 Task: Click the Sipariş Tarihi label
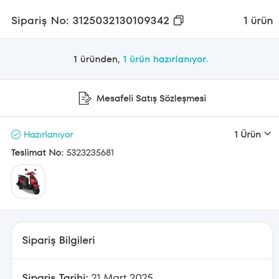point(55,277)
